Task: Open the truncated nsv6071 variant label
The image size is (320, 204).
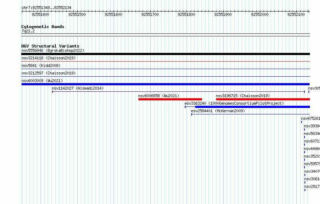Action: tap(312, 141)
